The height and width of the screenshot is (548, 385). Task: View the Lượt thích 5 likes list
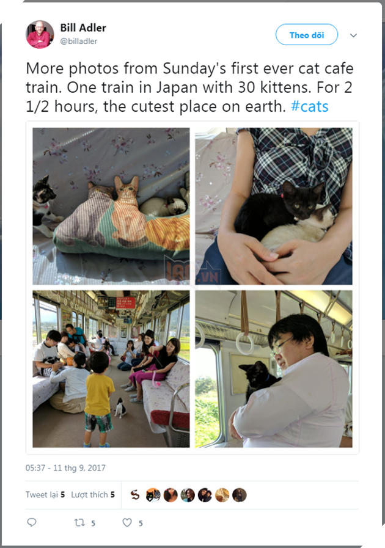pos(93,494)
